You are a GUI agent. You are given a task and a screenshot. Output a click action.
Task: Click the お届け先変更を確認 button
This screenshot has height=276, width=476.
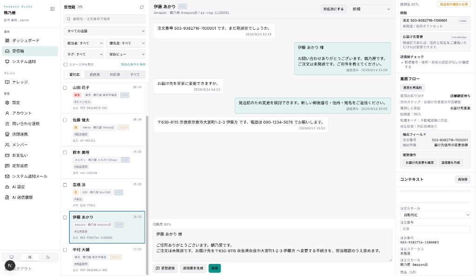pyautogui.click(x=420, y=163)
